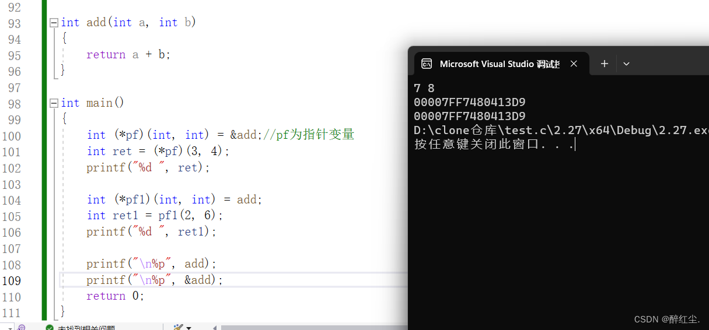Open a new terminal tab with plus
This screenshot has width=709, height=330.
(x=605, y=64)
